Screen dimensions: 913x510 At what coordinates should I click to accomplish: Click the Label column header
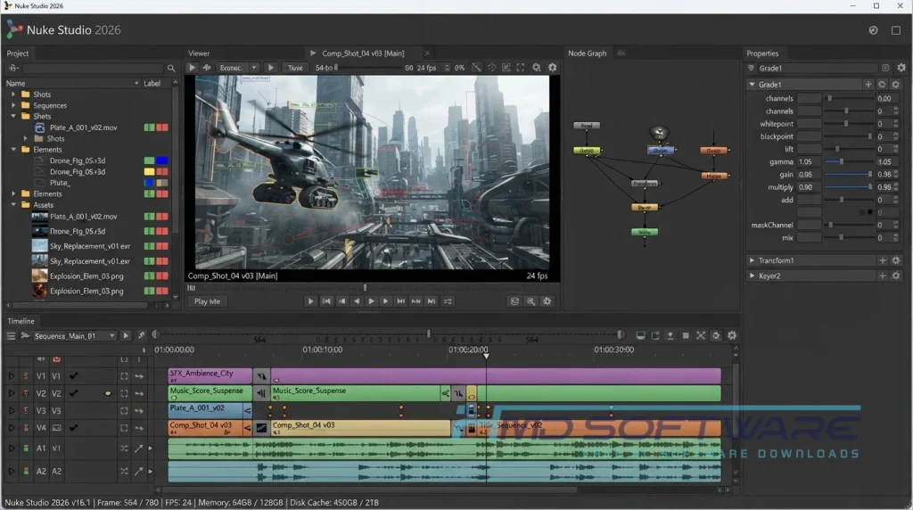[x=152, y=83]
